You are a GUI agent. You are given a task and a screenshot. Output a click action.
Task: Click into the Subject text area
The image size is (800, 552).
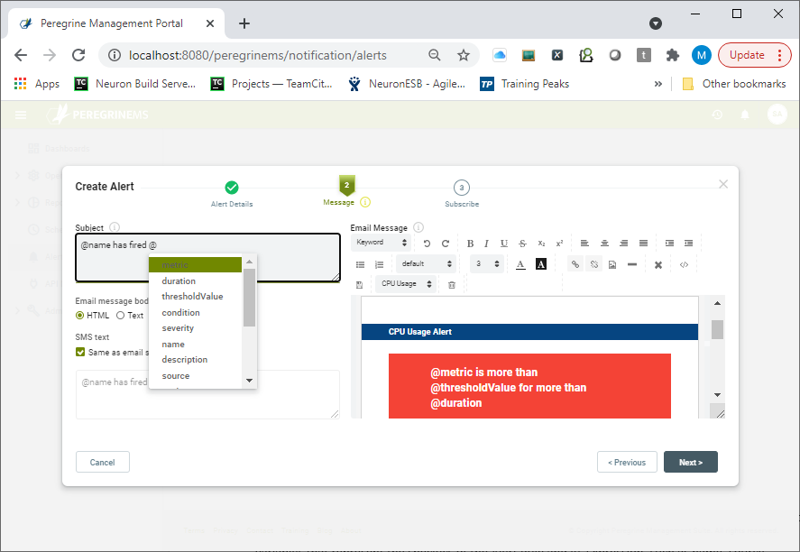pyautogui.click(x=207, y=258)
